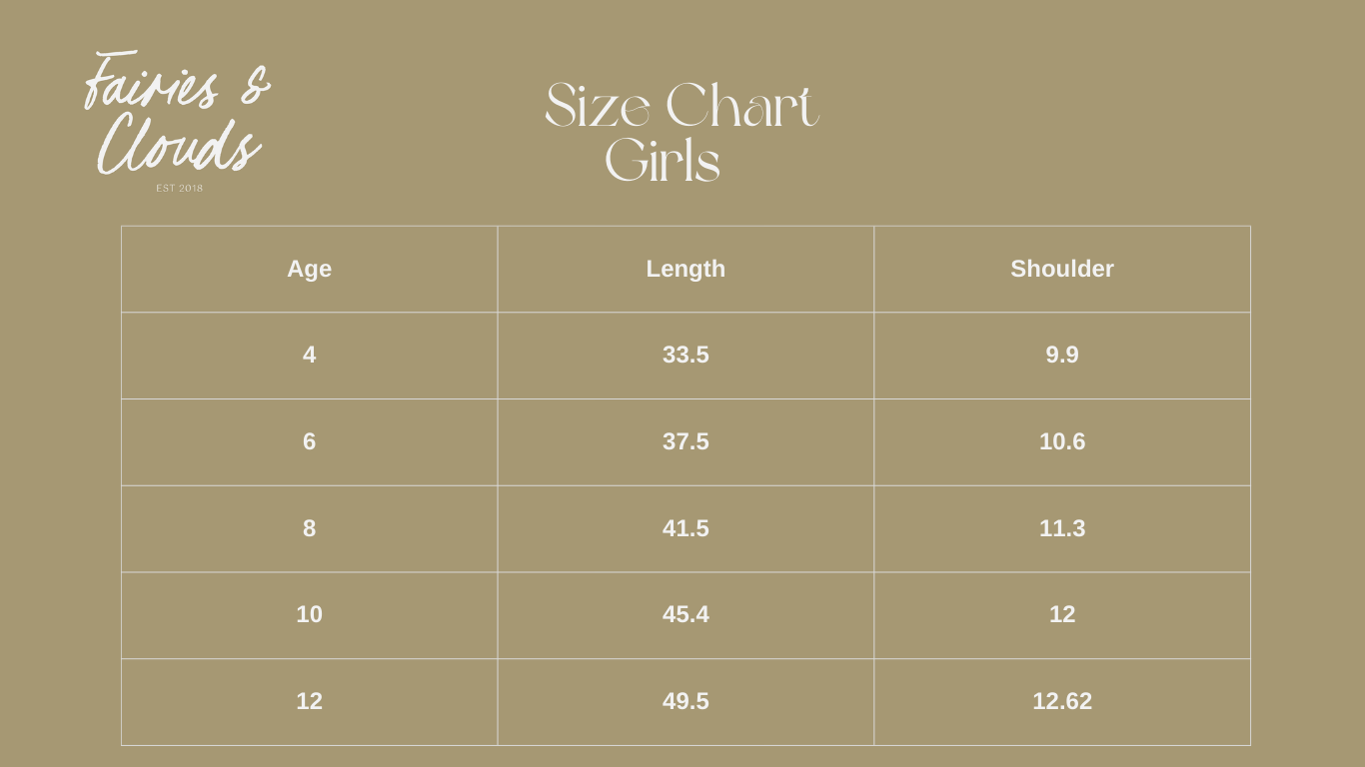Click the age 10 cell
Image resolution: width=1365 pixels, height=767 pixels.
pyautogui.click(x=309, y=614)
